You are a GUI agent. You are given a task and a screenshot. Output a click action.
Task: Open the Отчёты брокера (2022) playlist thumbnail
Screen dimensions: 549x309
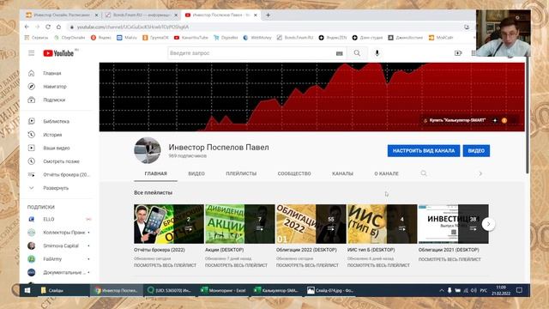(x=169, y=224)
